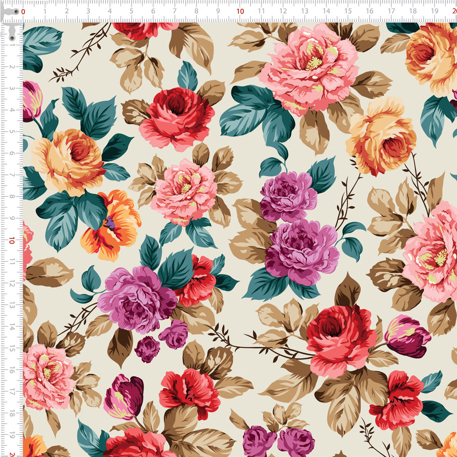This screenshot has width=457, height=457.
Task: Click number 2 on the horizontal ruler
Action: [x=66, y=11]
